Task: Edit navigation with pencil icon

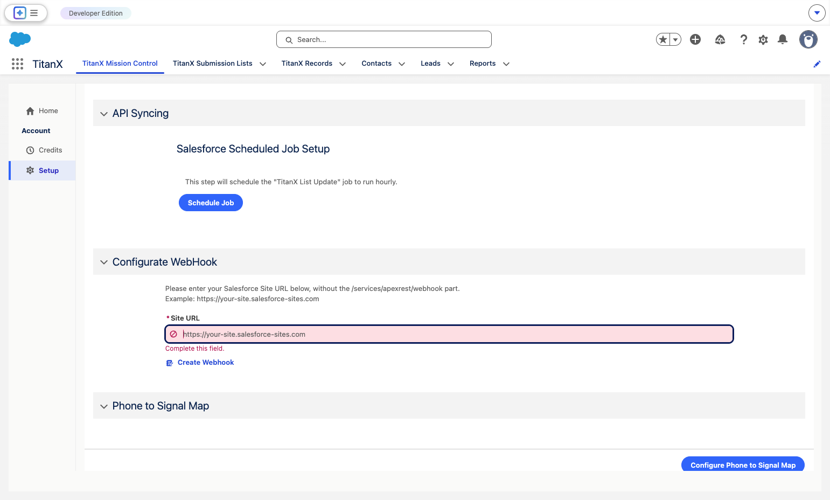Action: click(817, 64)
